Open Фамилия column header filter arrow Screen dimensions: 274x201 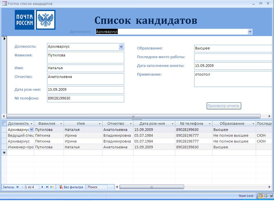(x=61, y=124)
